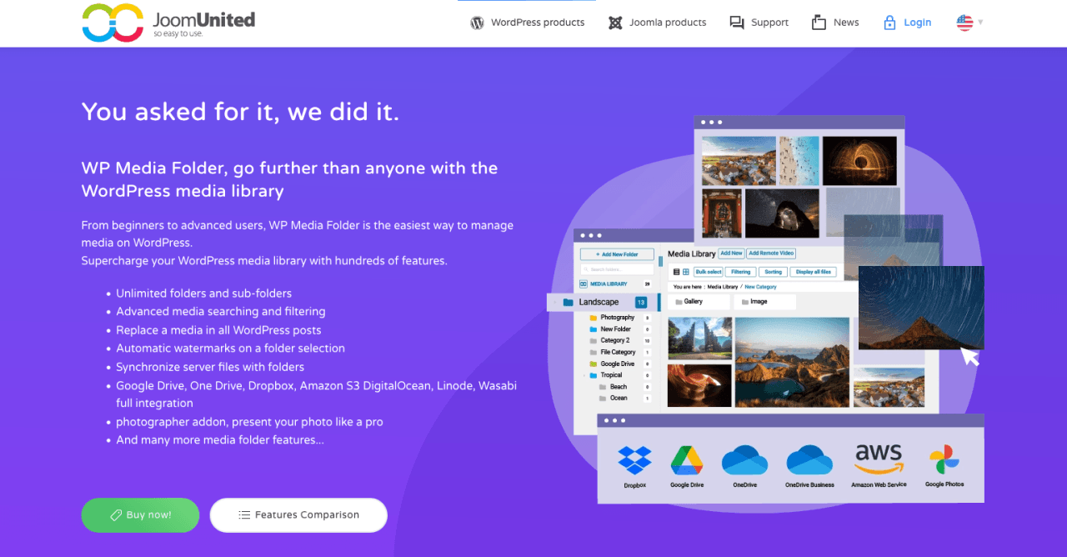Click the starry night mountain thumbnail
The width and height of the screenshot is (1067, 557).
920,308
